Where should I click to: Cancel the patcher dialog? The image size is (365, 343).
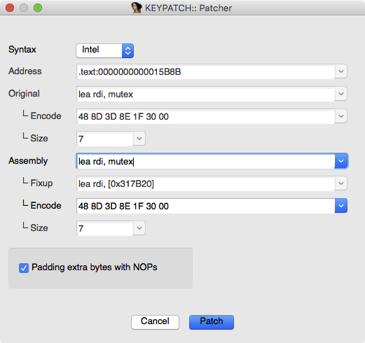[155, 322]
